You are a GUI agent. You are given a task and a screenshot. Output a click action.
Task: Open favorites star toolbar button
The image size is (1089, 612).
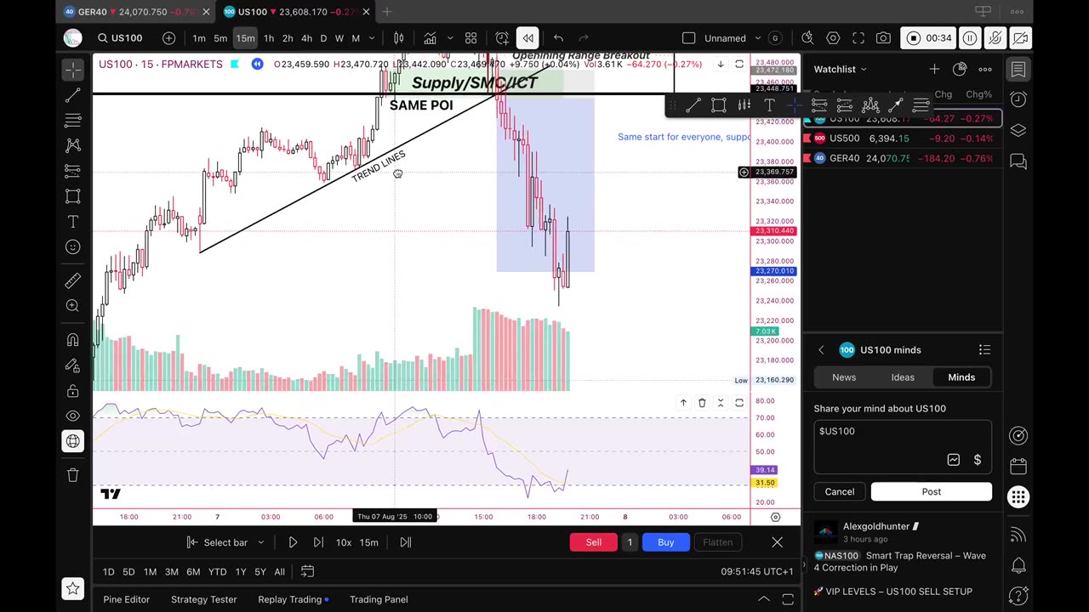click(x=73, y=587)
